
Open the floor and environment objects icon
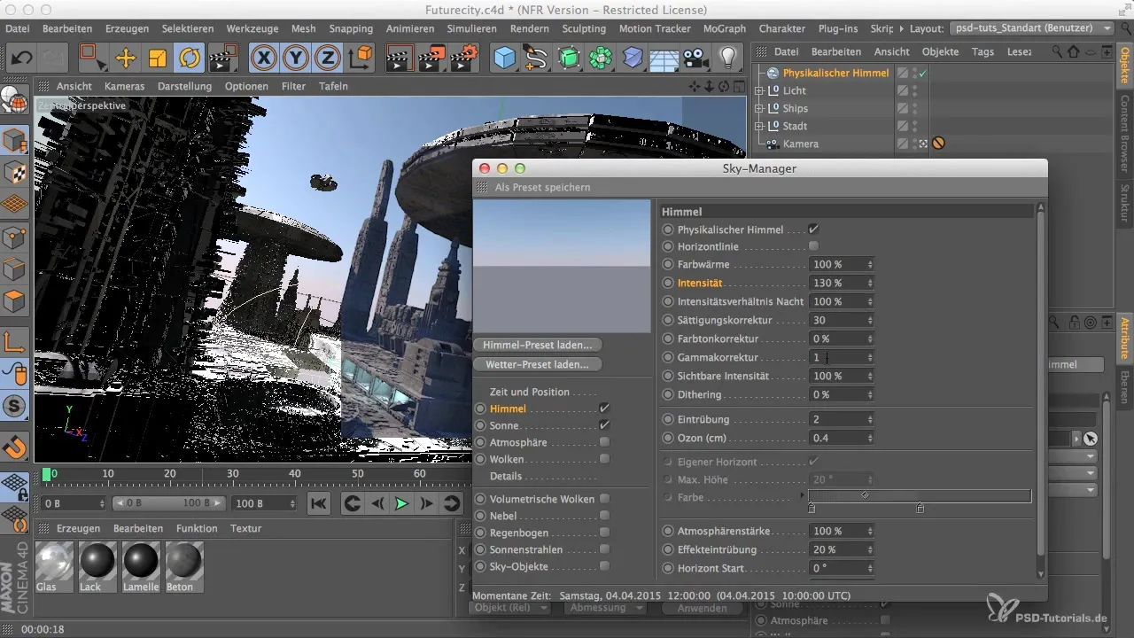click(664, 58)
